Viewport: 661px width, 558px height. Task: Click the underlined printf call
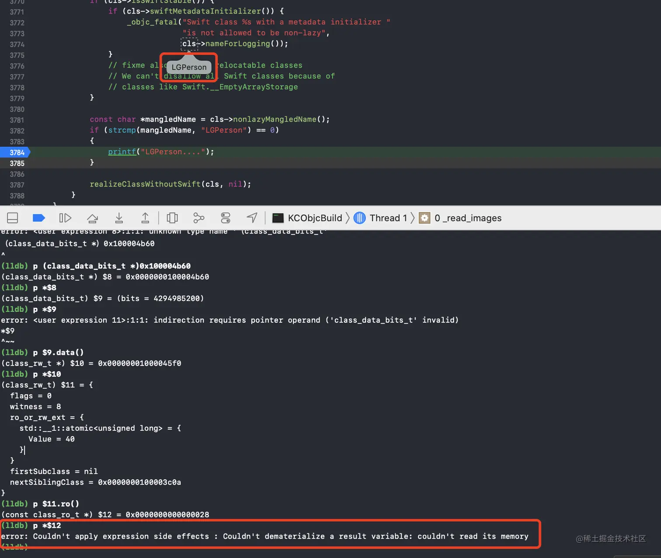pos(122,152)
